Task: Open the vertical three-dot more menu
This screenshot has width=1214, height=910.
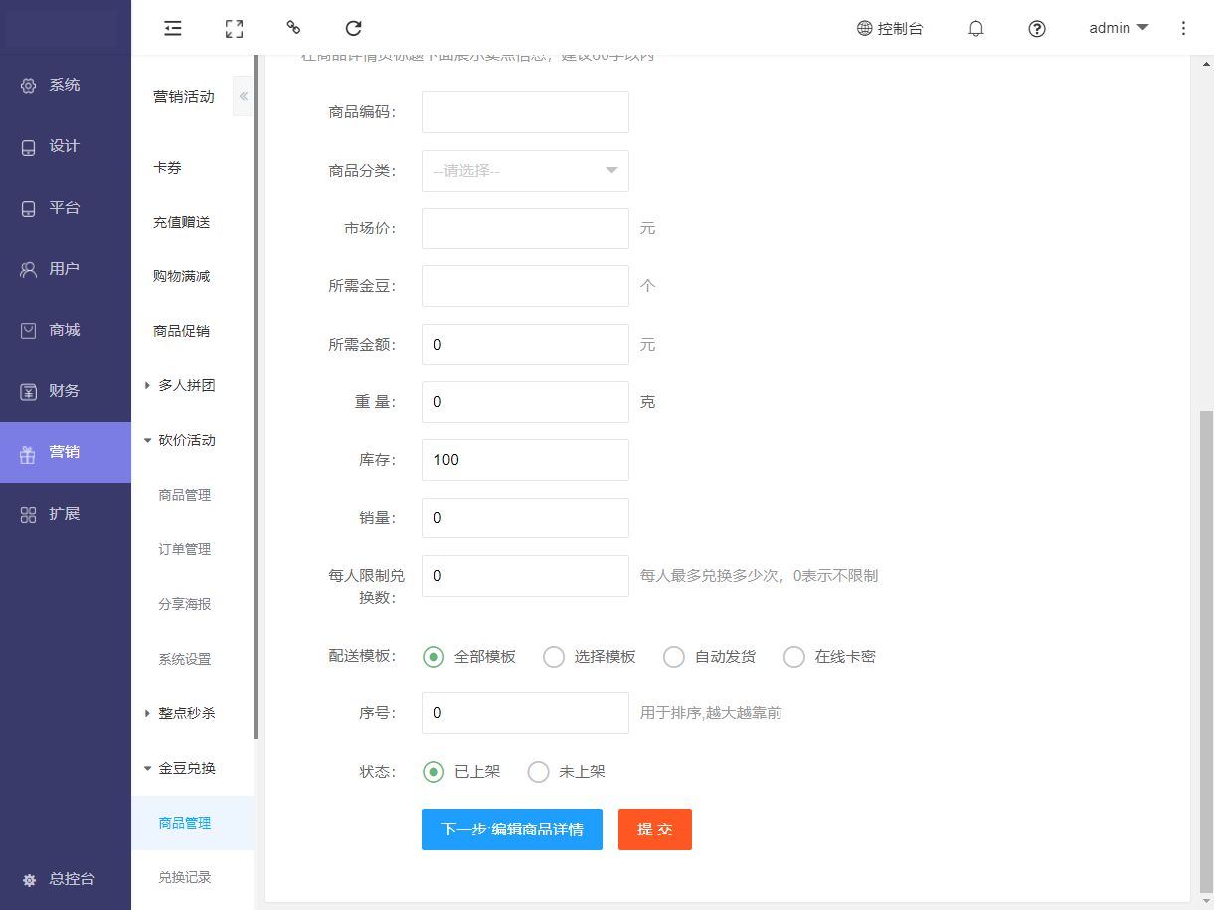Action: 1183,28
